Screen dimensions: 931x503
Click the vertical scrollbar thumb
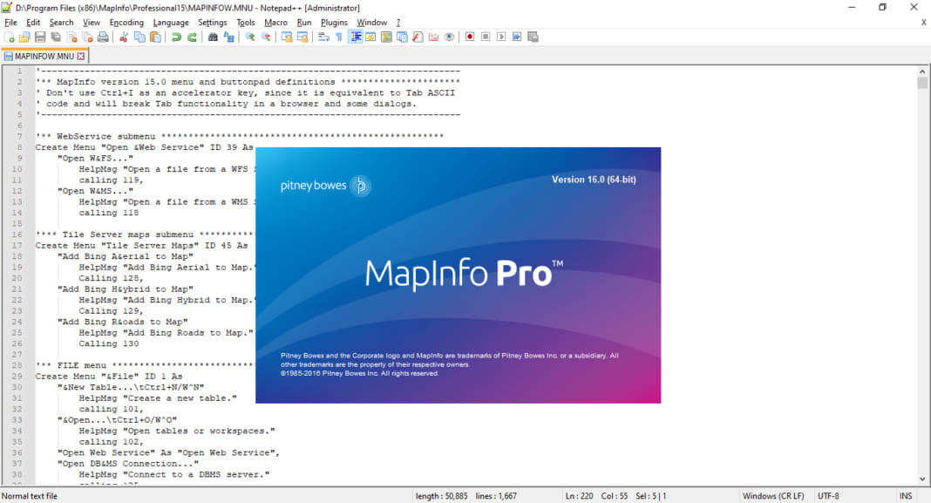922,83
